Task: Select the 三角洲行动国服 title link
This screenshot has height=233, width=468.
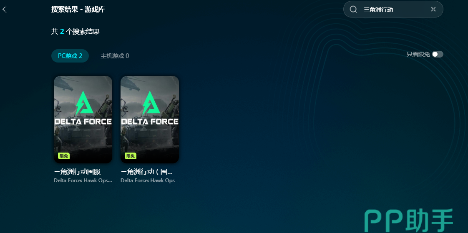Action: (77, 172)
